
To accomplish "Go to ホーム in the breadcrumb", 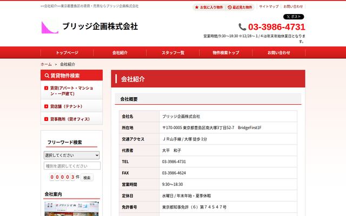I will click(x=46, y=64).
